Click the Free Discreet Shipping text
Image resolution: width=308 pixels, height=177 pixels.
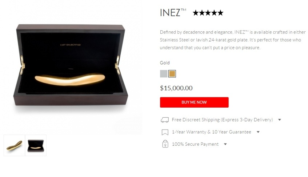tap(222, 120)
